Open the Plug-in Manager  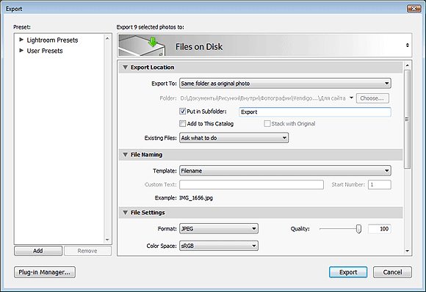click(45, 272)
